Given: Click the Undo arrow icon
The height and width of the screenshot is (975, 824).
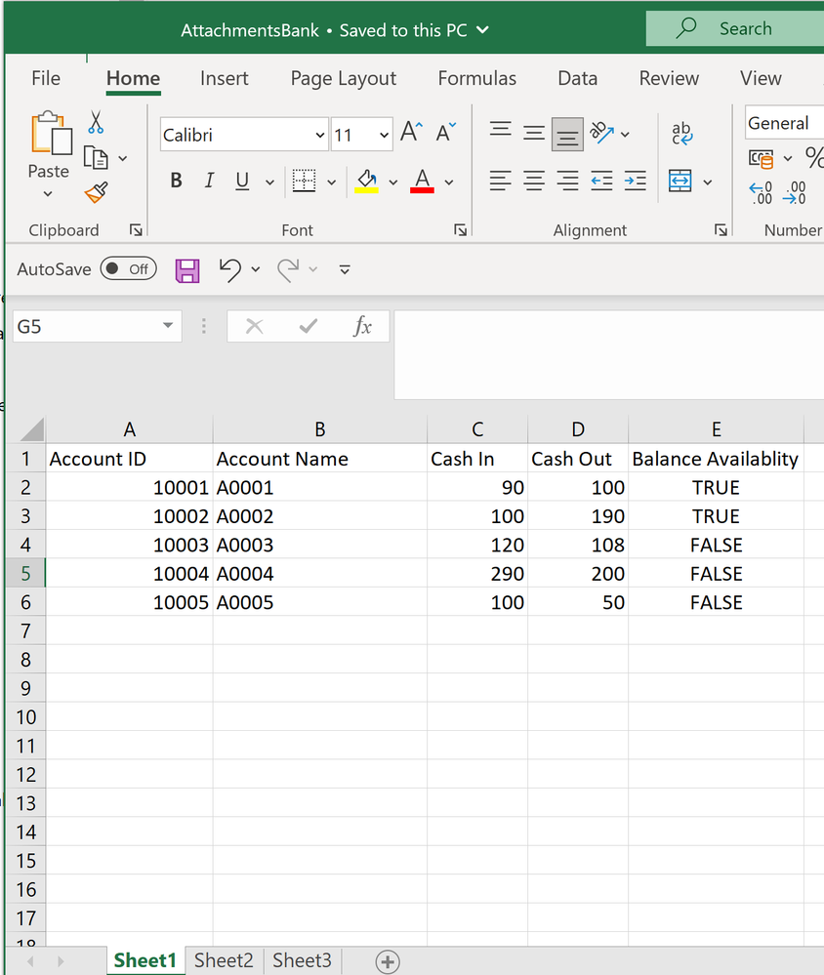Looking at the screenshot, I should coord(230,270).
